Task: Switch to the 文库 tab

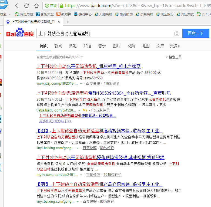Action: [x=160, y=46]
